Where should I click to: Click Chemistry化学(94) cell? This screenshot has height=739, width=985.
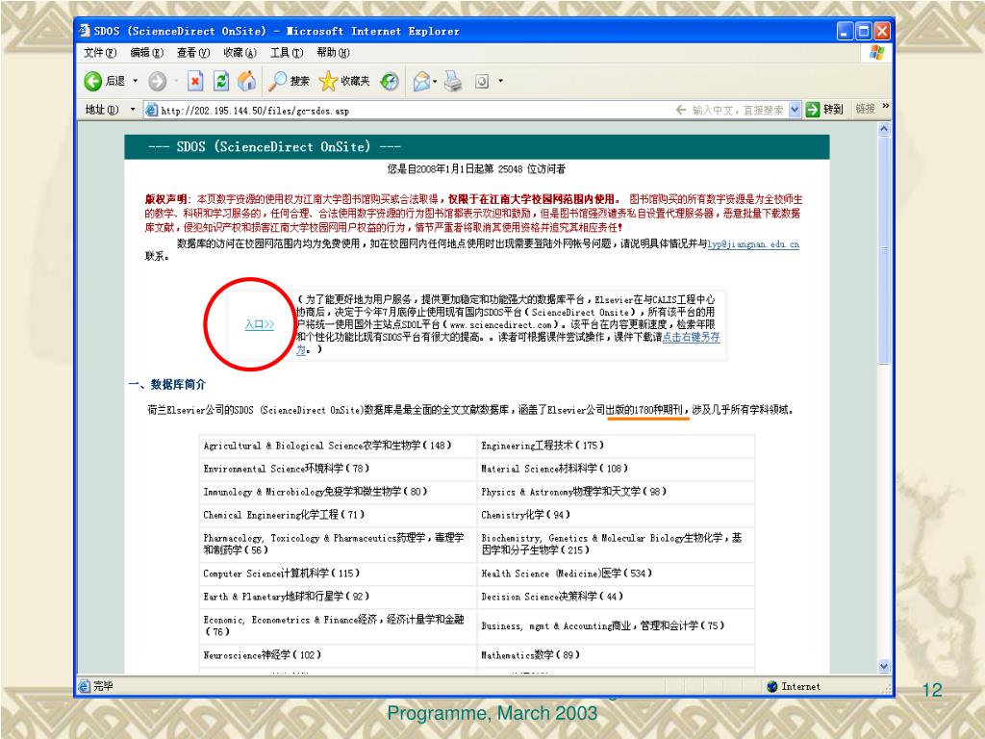(616, 516)
